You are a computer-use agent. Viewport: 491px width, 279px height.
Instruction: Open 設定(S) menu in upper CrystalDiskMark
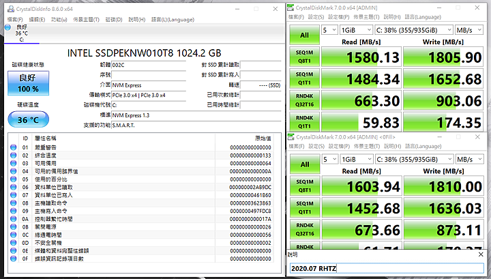point(316,17)
